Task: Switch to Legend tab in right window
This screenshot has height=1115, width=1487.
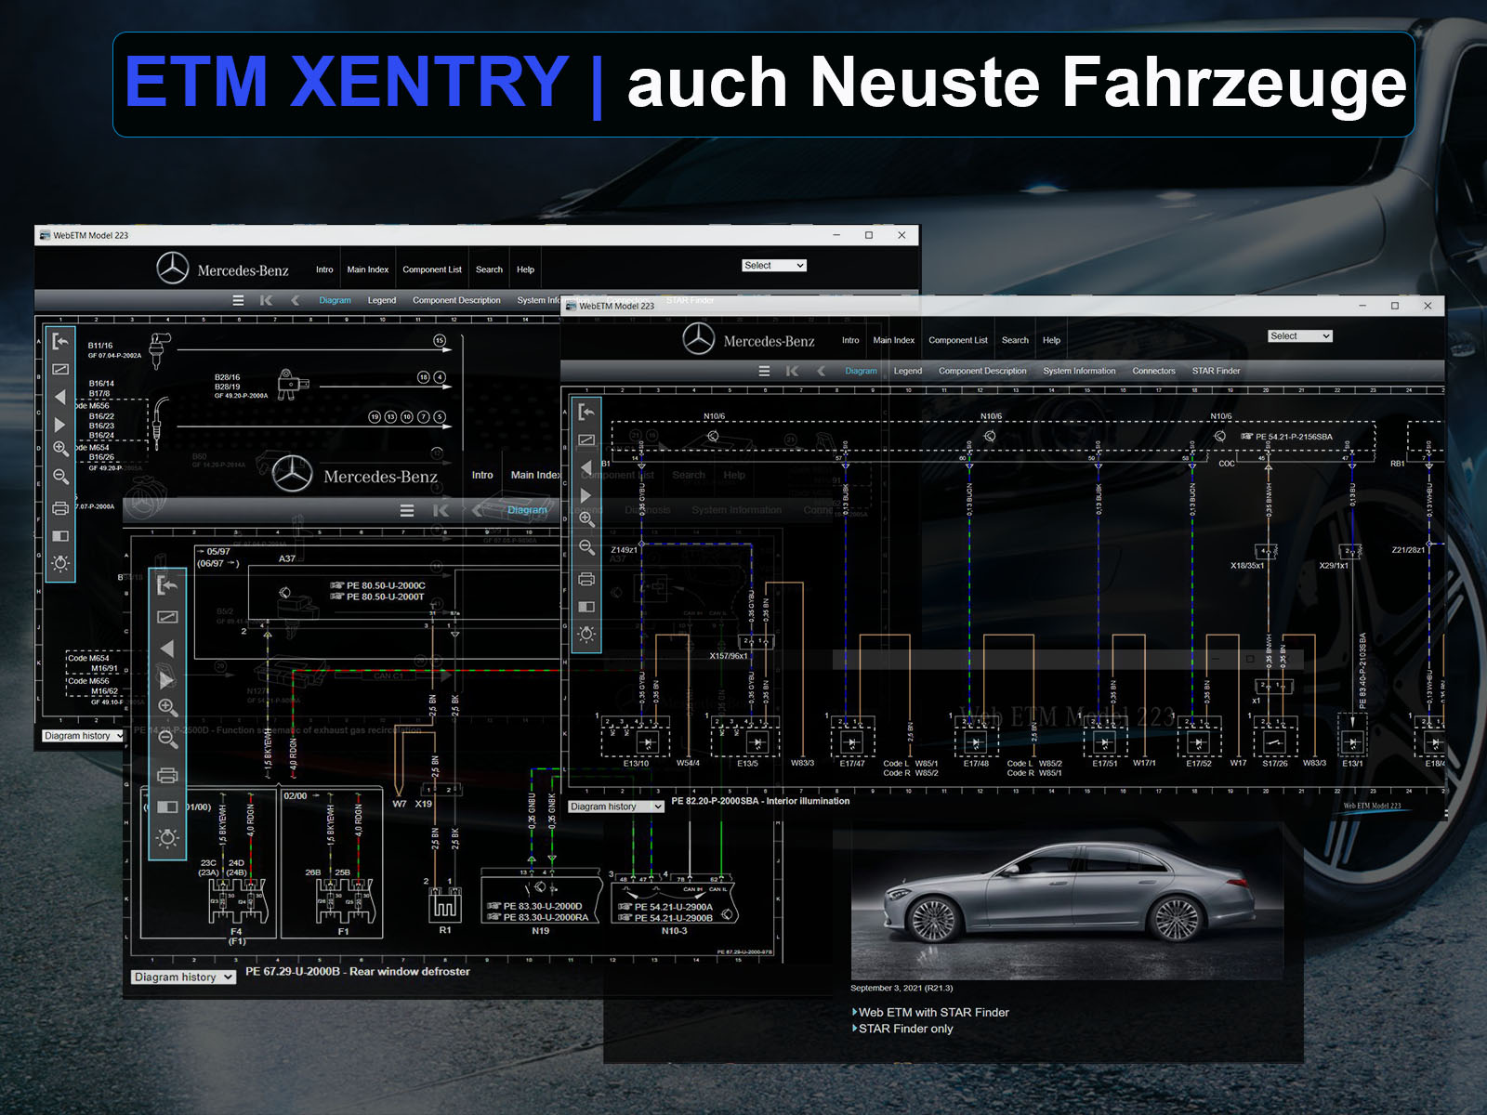Action: (x=908, y=371)
